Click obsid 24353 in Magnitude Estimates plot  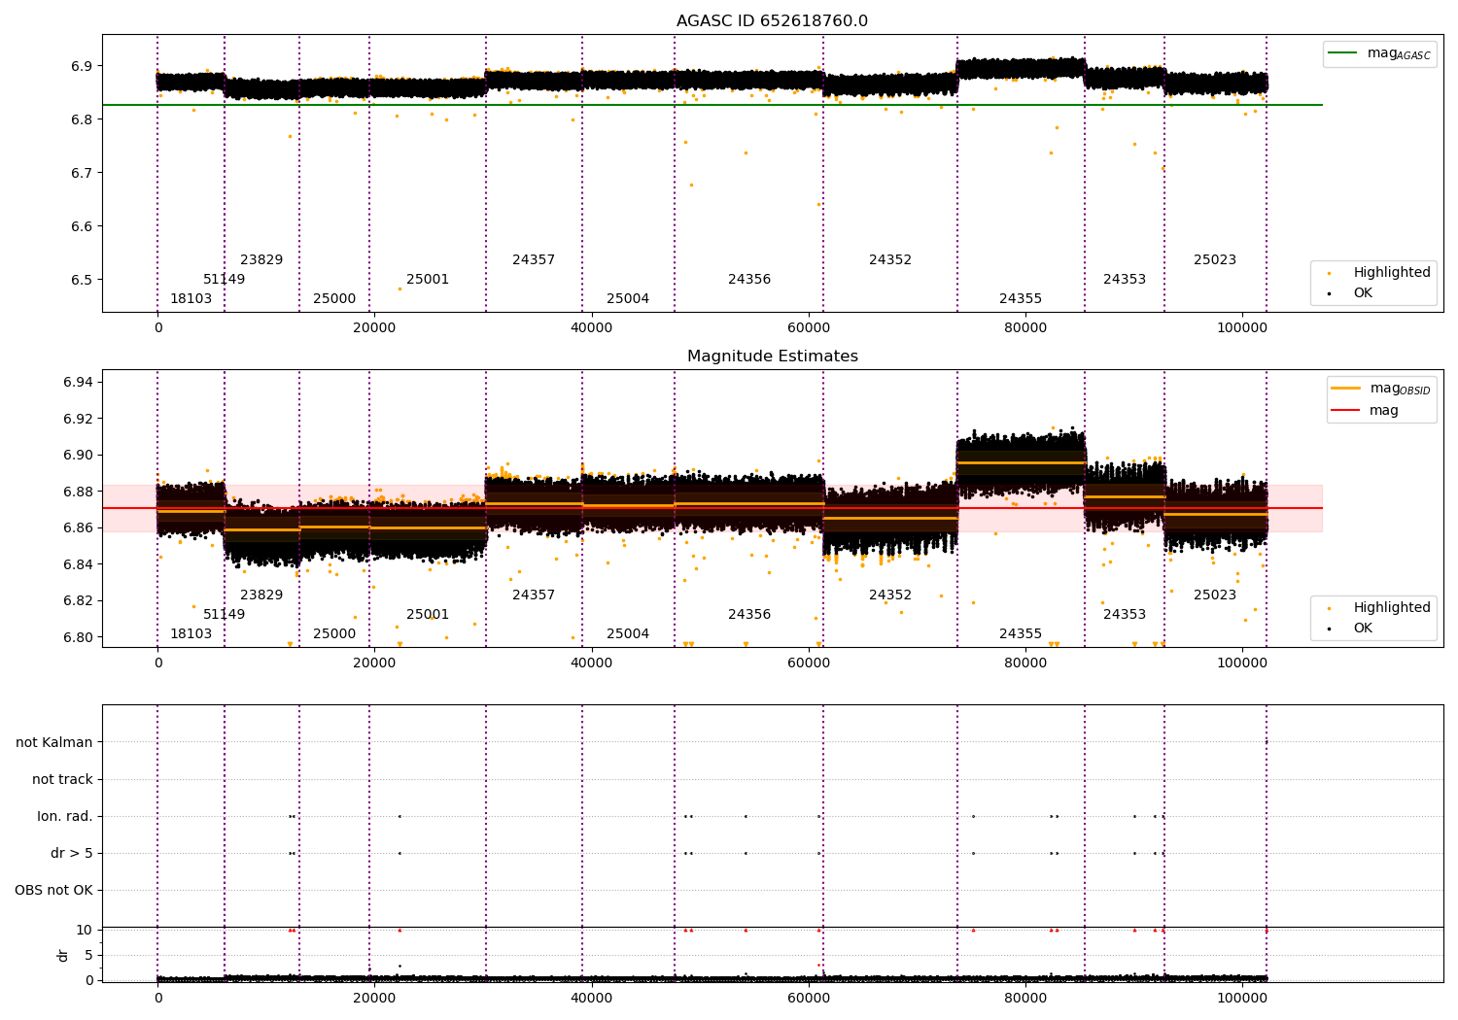tap(1125, 615)
